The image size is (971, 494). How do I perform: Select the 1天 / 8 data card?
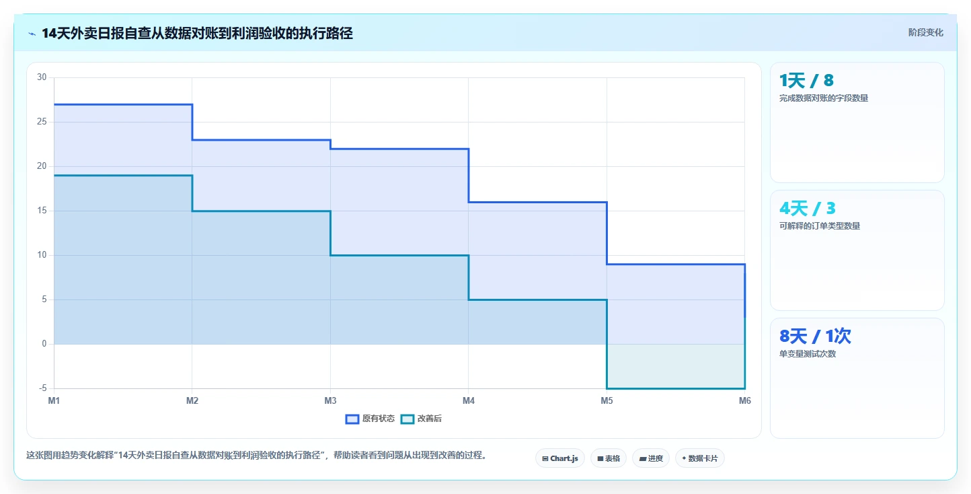click(x=857, y=122)
